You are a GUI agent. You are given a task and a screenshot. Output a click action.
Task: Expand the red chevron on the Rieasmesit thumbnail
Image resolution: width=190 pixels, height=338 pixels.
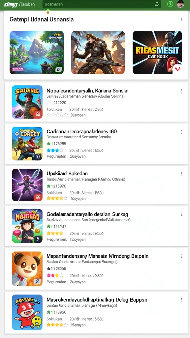(178, 69)
